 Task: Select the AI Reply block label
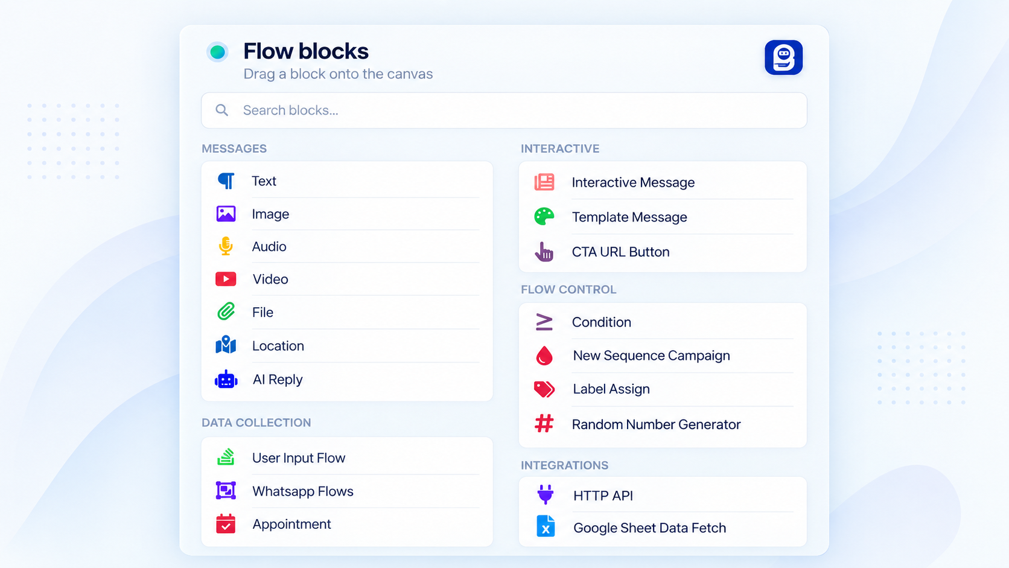(x=278, y=380)
